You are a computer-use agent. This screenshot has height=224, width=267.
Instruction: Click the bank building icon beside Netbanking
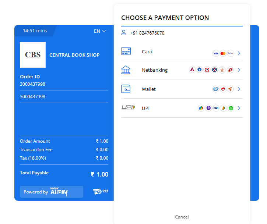click(x=126, y=70)
